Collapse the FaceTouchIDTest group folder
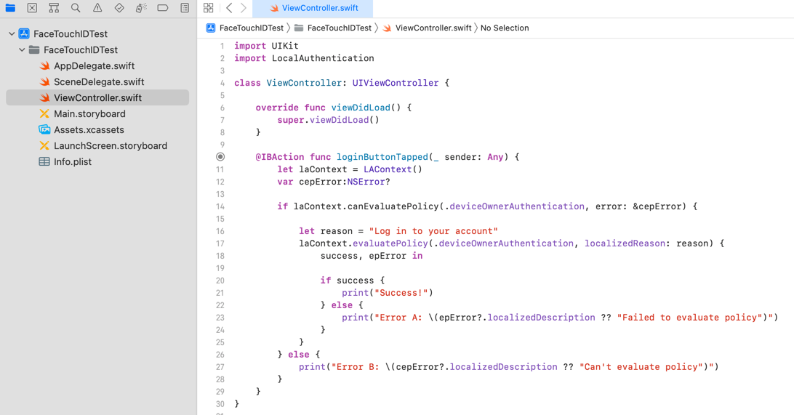The height and width of the screenshot is (415, 794). coord(22,50)
